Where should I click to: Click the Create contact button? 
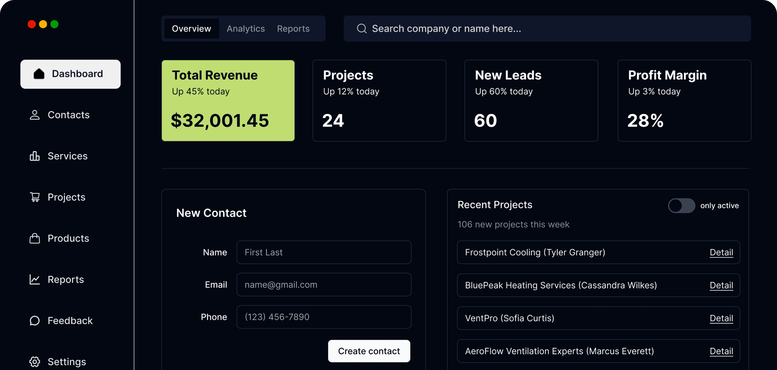(369, 351)
